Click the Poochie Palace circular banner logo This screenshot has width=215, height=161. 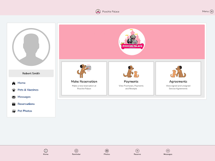click(x=132, y=42)
